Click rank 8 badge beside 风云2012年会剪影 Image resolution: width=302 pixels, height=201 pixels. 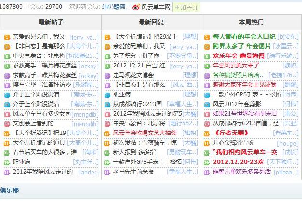pos(207,105)
